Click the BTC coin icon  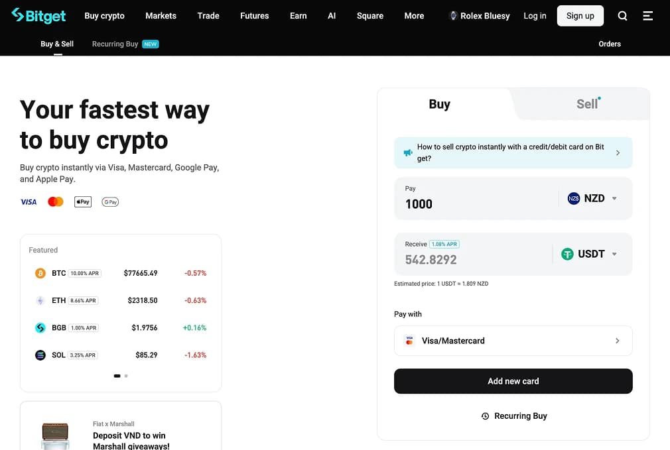point(40,273)
